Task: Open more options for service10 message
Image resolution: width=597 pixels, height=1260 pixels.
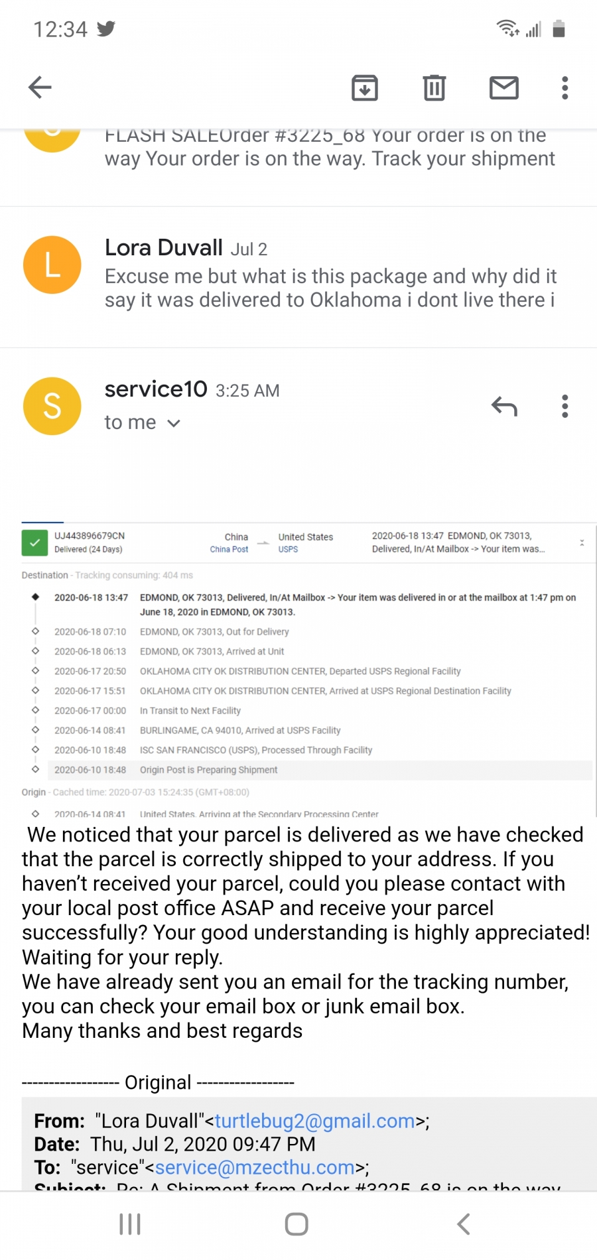Action: [x=565, y=406]
